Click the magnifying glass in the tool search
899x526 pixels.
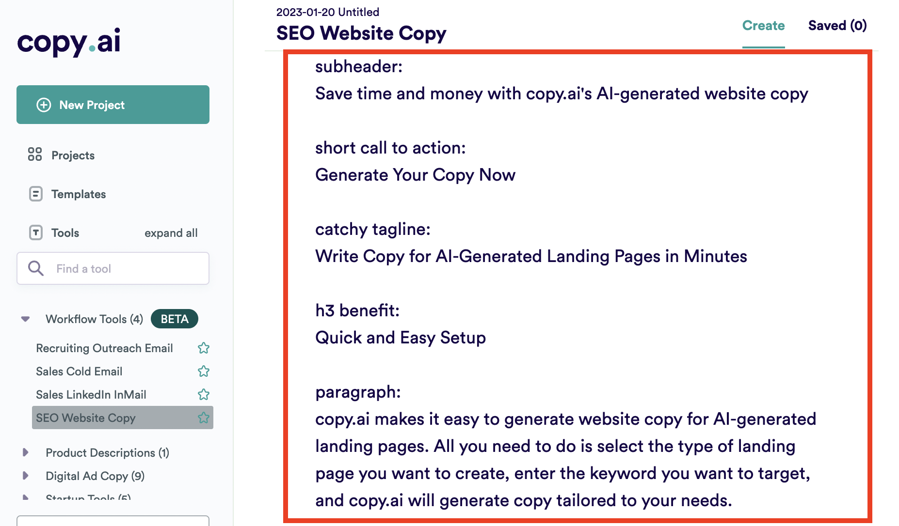35,268
